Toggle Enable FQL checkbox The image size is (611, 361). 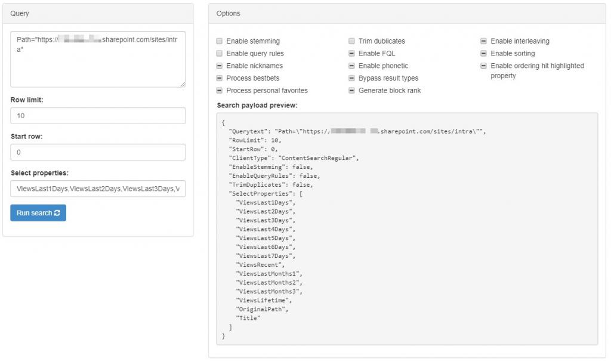coord(352,54)
